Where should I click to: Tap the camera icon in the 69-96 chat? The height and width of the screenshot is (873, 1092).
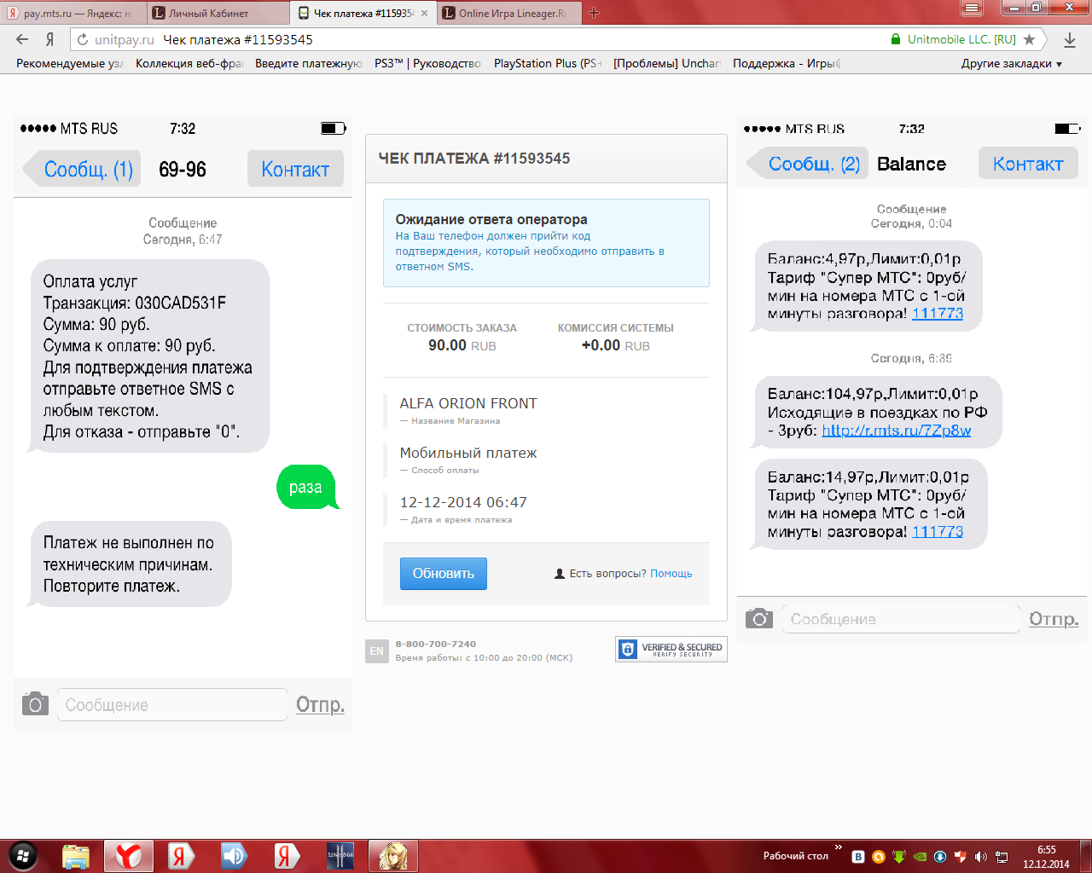(x=35, y=704)
